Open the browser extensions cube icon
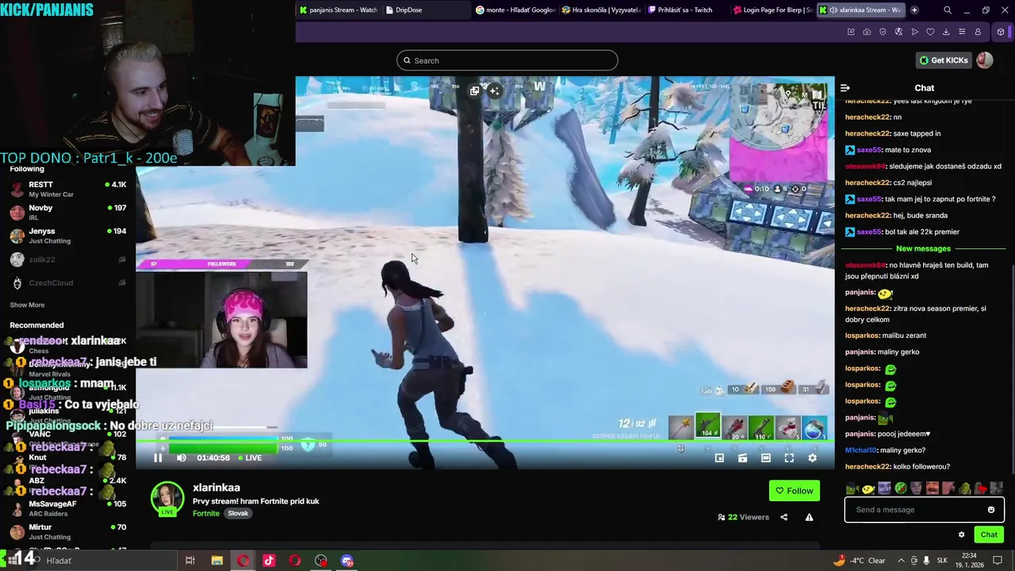 tap(1001, 32)
